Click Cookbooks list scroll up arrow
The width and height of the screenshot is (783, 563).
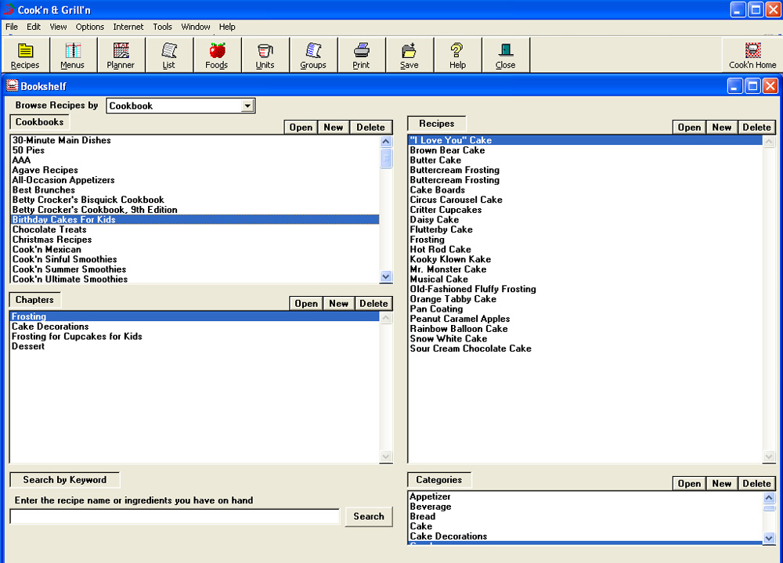[385, 142]
